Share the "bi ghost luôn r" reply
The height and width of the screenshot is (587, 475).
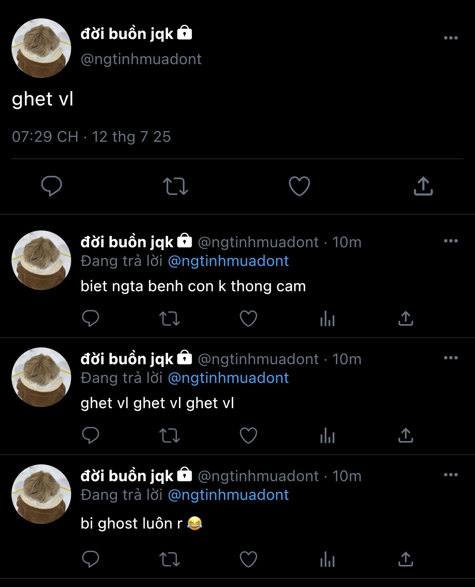406,559
